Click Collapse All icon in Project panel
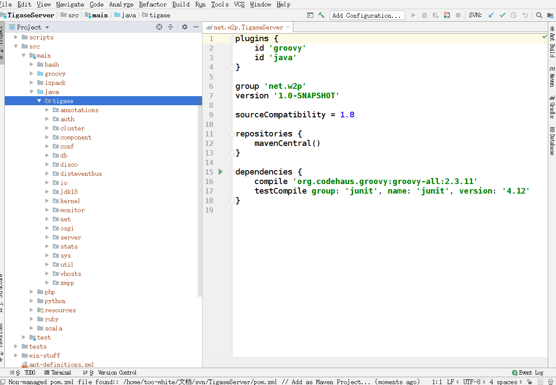 [x=170, y=27]
